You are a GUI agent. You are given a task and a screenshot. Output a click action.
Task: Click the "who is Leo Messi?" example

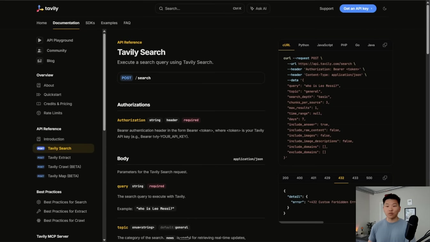point(155,209)
